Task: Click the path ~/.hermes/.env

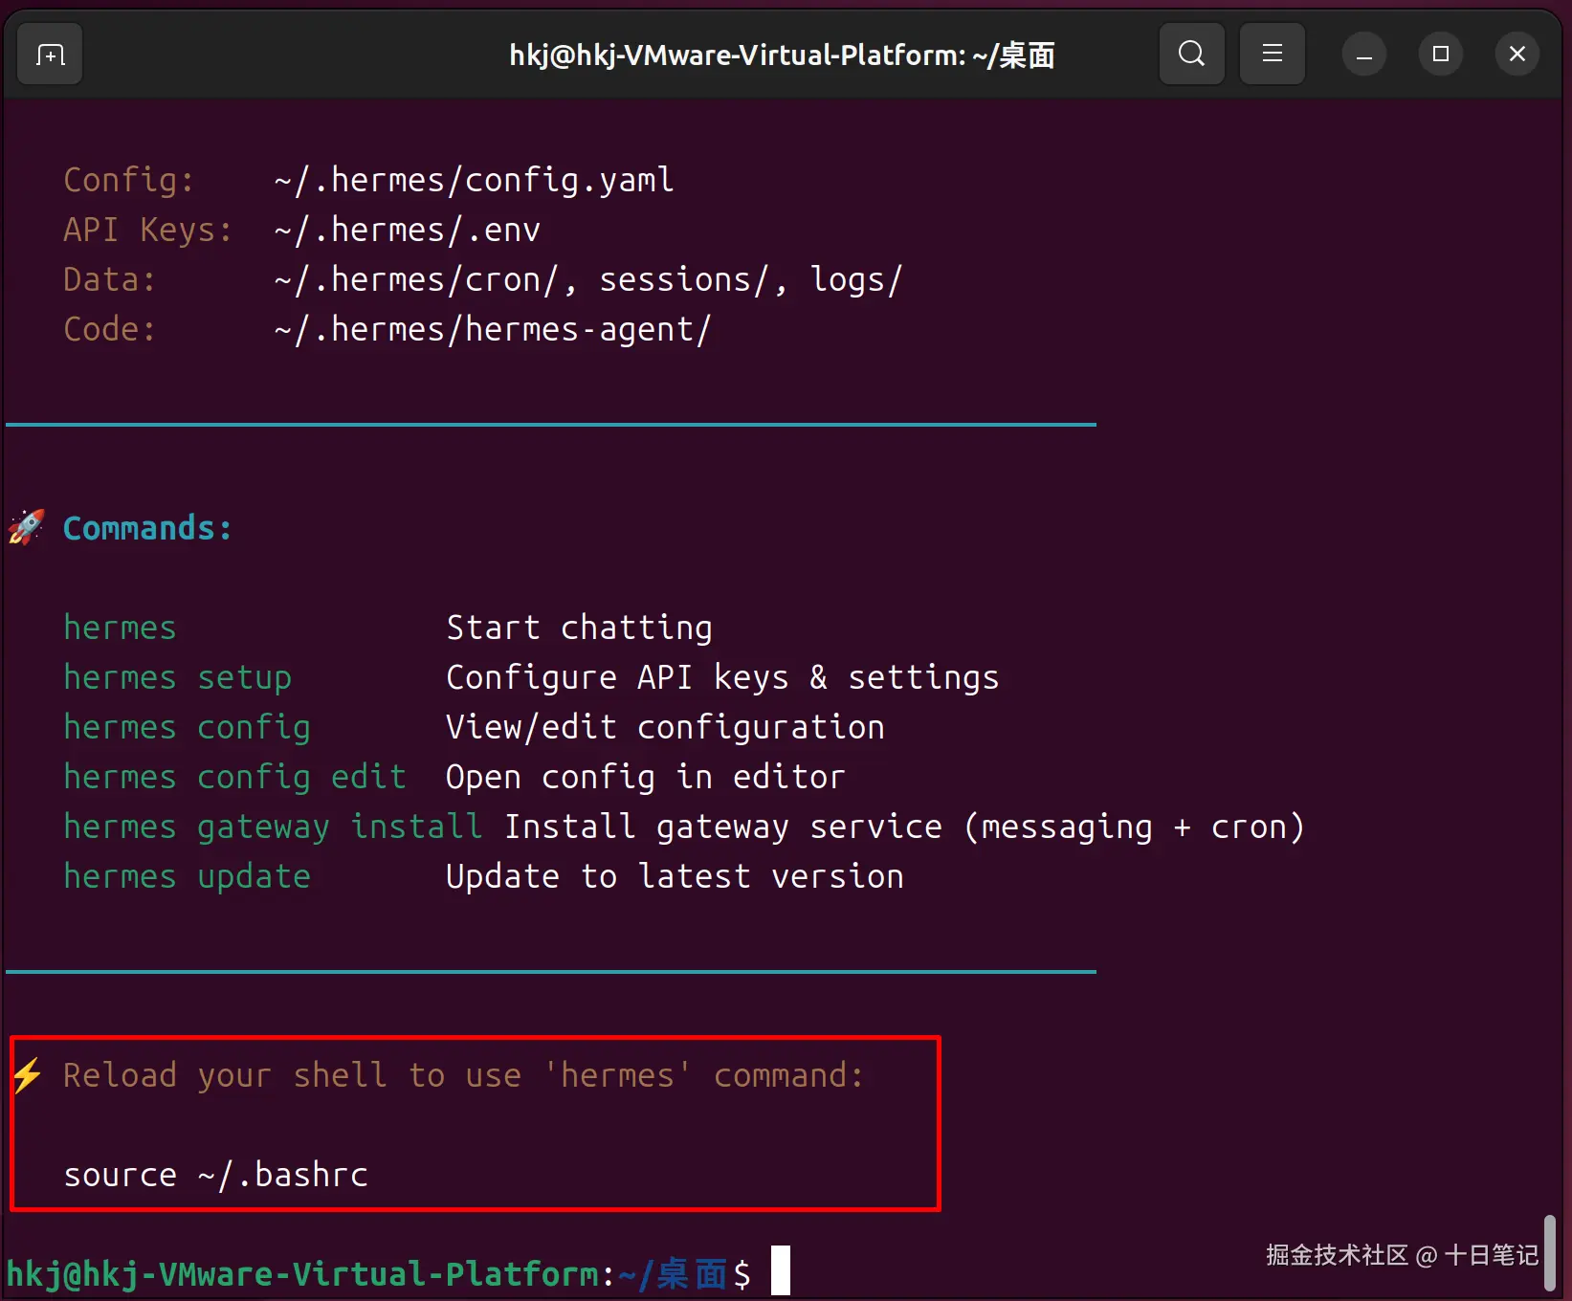Action: pyautogui.click(x=408, y=230)
